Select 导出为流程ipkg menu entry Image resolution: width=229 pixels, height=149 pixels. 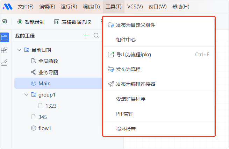tap(133, 55)
